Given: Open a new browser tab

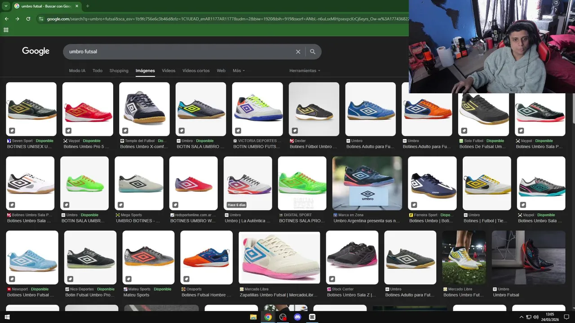Looking at the screenshot, I should 88,6.
